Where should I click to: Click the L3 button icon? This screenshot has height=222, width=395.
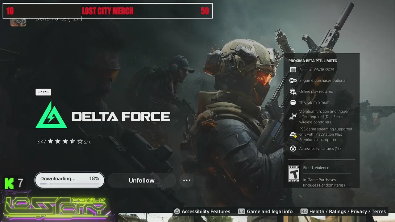(x=241, y=212)
